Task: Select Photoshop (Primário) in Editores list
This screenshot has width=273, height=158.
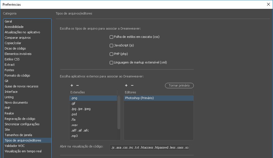Action: pyautogui.click(x=159, y=98)
